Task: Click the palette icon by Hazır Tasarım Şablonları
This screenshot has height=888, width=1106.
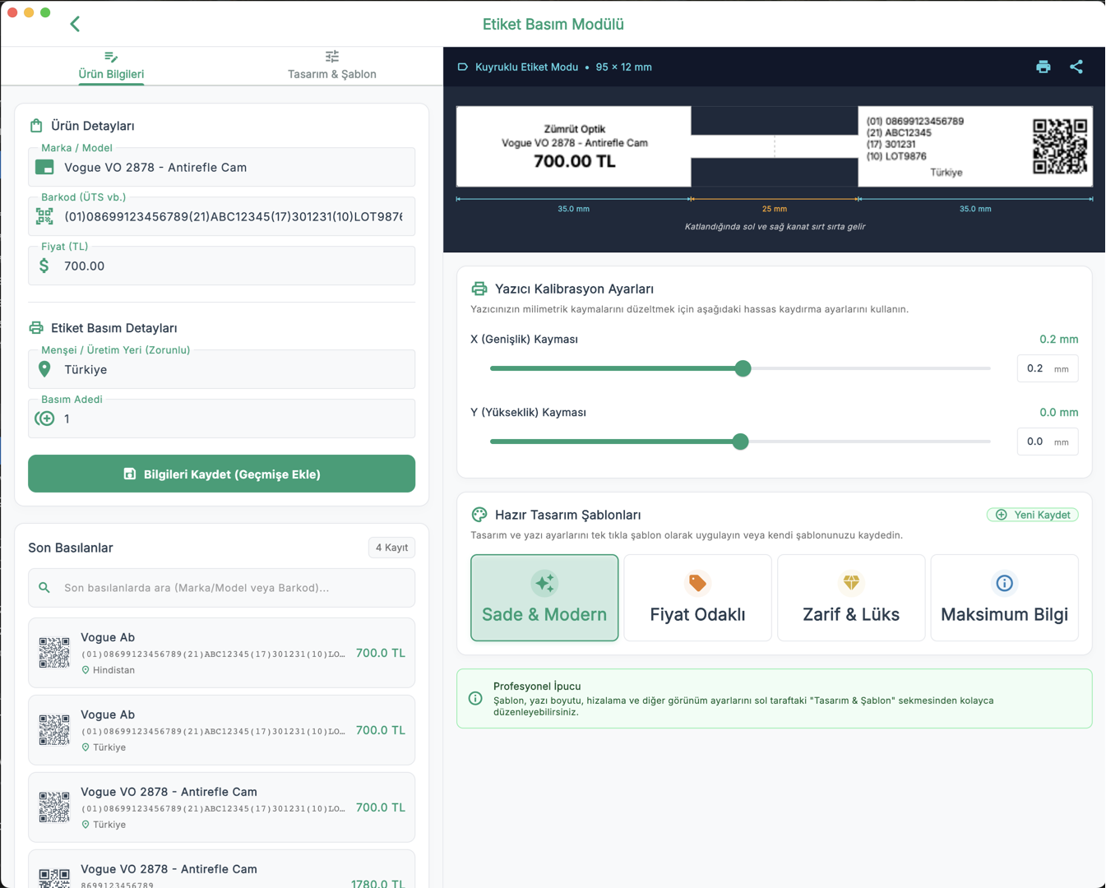Action: (479, 515)
